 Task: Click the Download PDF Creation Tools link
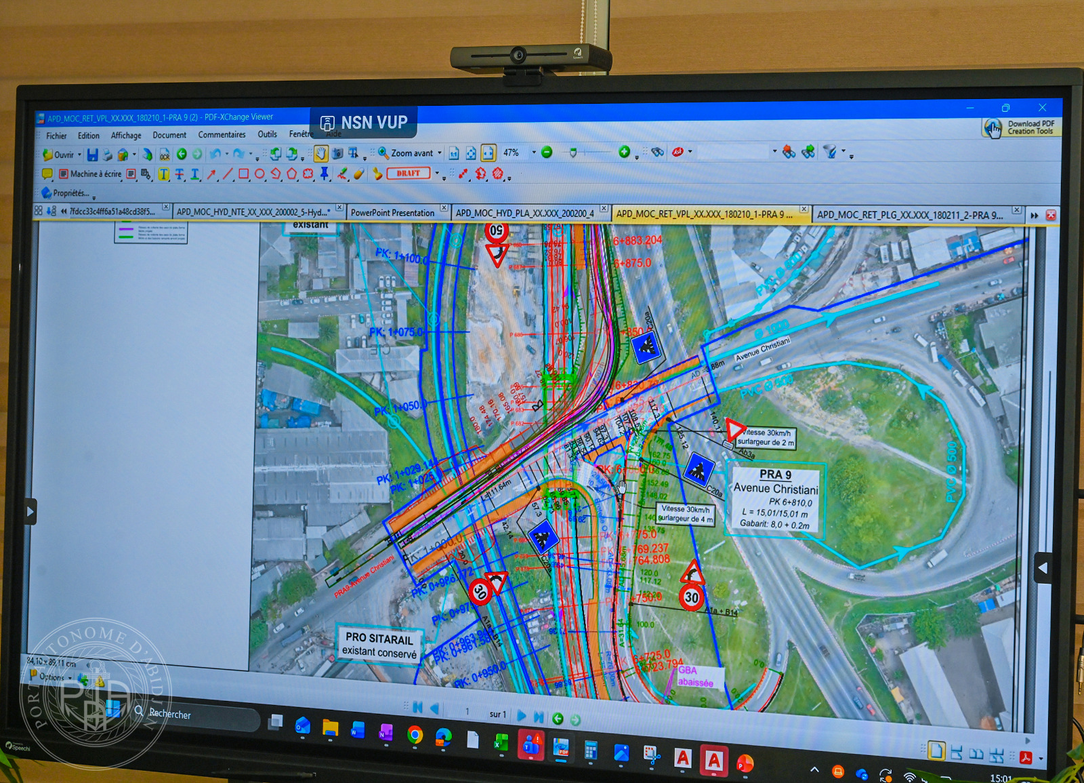coord(1023,127)
